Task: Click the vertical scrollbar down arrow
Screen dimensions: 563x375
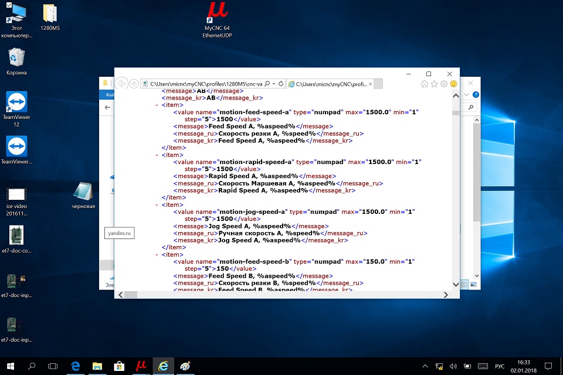Action: point(455,285)
